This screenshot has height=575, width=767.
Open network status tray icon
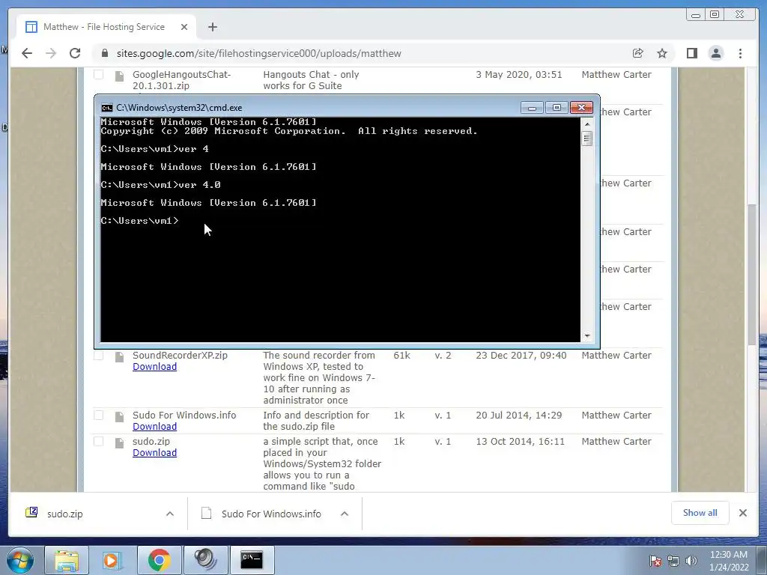(673, 562)
